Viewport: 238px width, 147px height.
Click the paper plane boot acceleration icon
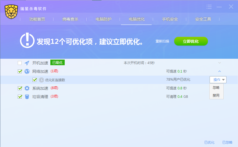pos(27,63)
